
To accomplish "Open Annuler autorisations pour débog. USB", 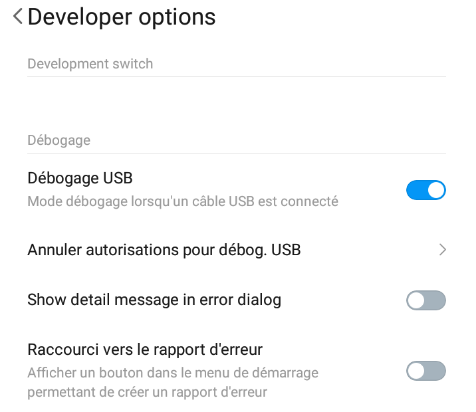I will (237, 250).
